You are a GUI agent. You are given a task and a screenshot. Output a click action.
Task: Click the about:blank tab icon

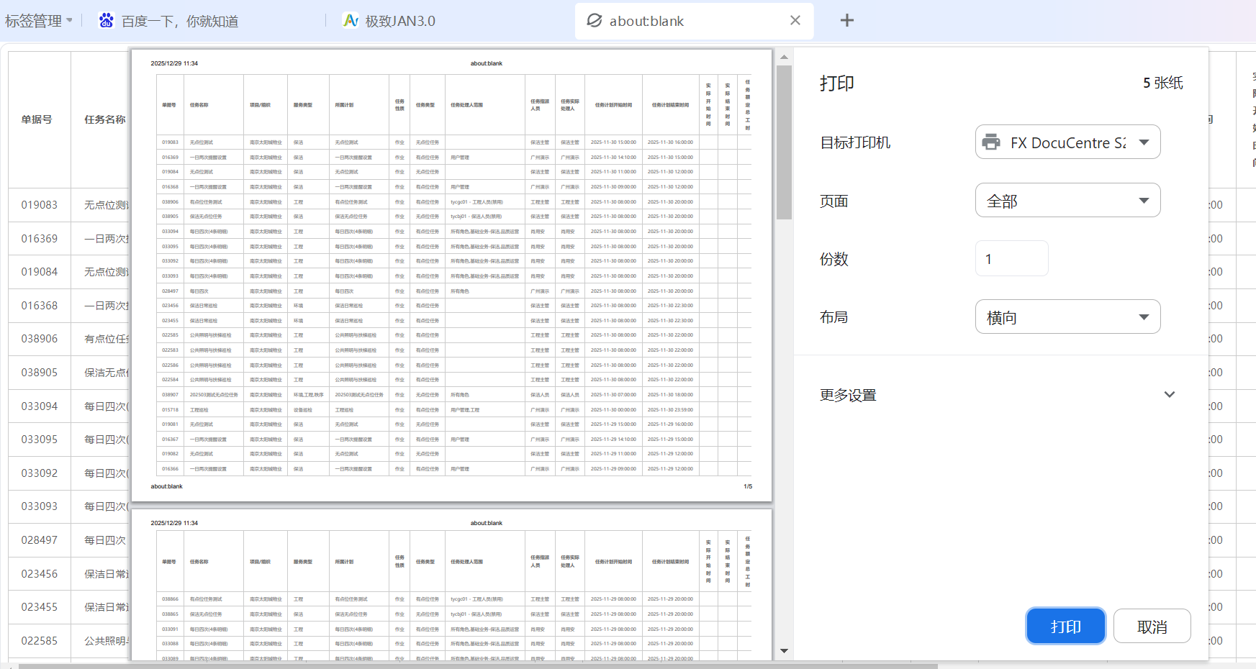[x=595, y=20]
